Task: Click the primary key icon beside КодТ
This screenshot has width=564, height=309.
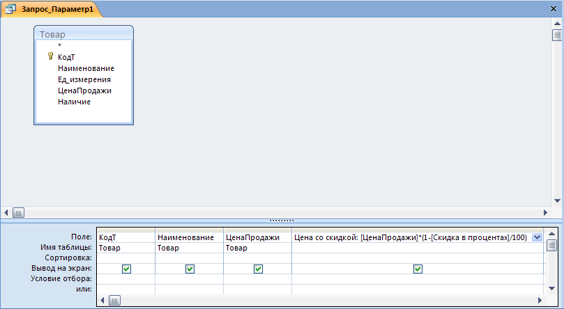Action: pos(50,56)
